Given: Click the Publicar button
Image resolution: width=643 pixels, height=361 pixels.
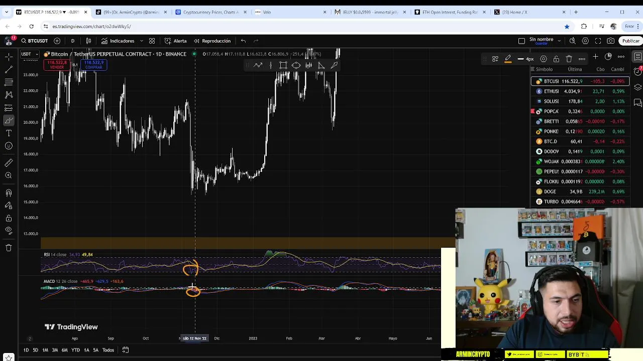Looking at the screenshot, I should (630, 41).
